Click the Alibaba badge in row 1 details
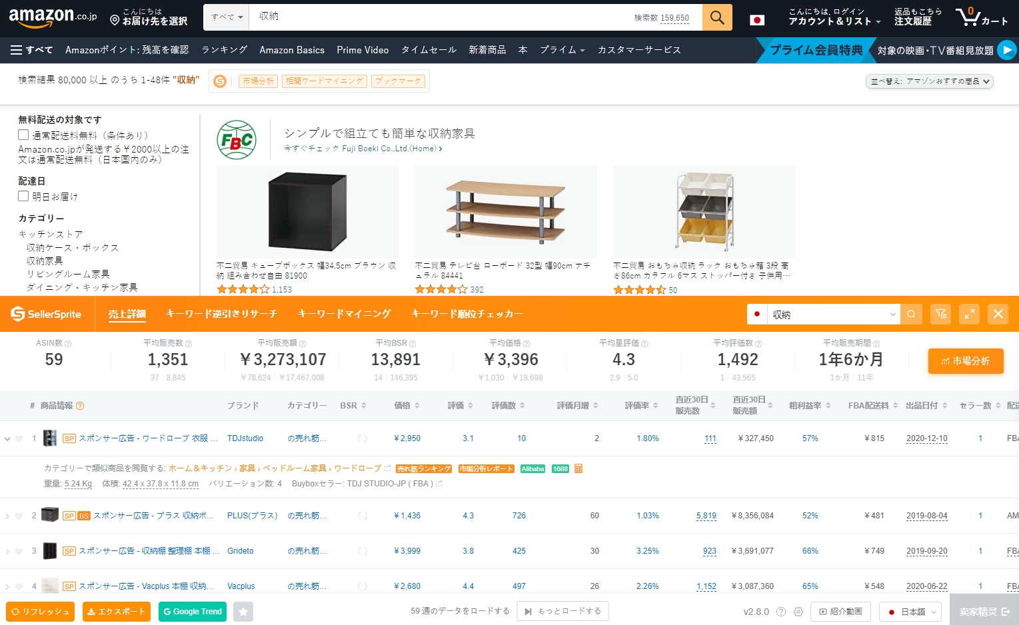 coord(533,469)
